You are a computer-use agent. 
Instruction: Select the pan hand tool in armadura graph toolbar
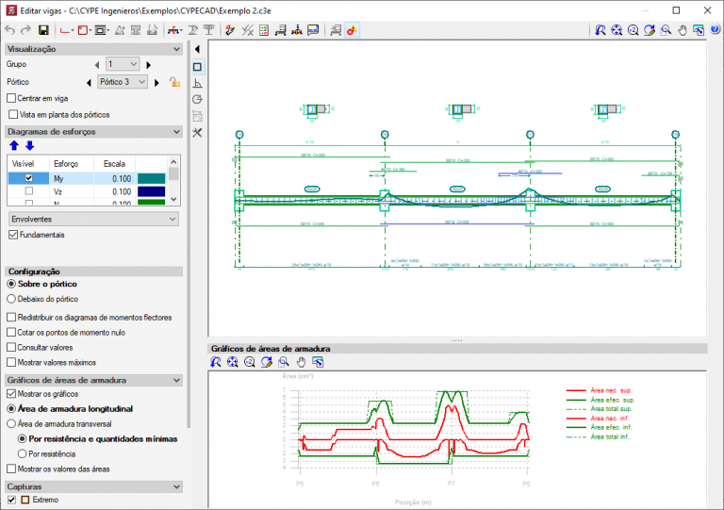pyautogui.click(x=302, y=362)
